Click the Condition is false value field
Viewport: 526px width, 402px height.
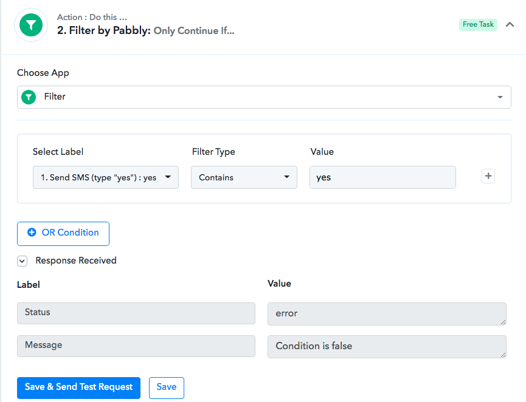click(387, 347)
